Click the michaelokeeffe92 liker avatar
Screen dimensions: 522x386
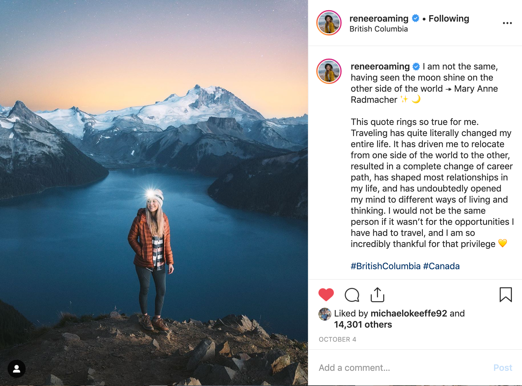pyautogui.click(x=325, y=314)
